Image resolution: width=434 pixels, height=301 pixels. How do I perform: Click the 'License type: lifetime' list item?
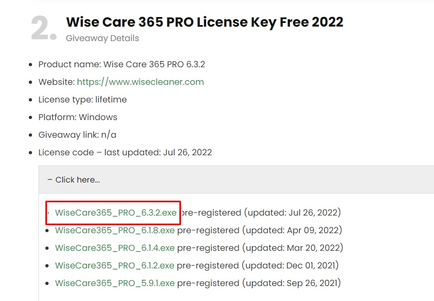(83, 100)
